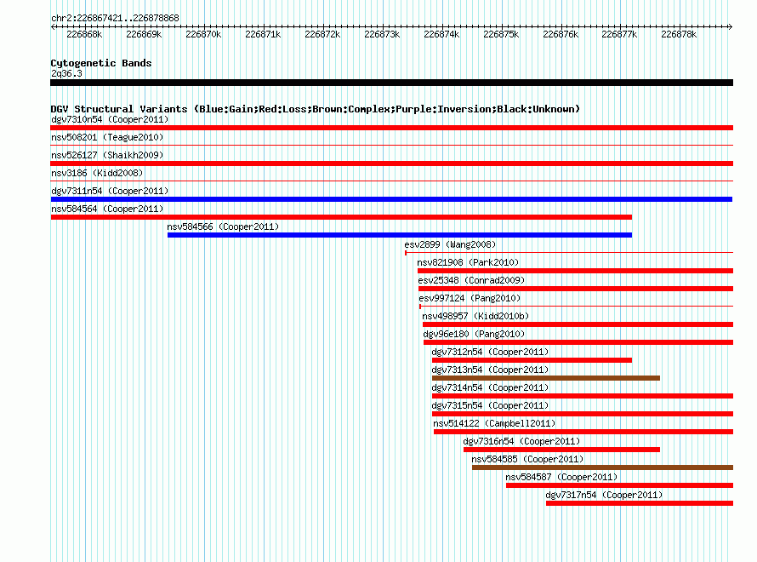Open variant esv997124 (Pang2010)
Viewport: 757px width, 562px height.
click(470, 298)
